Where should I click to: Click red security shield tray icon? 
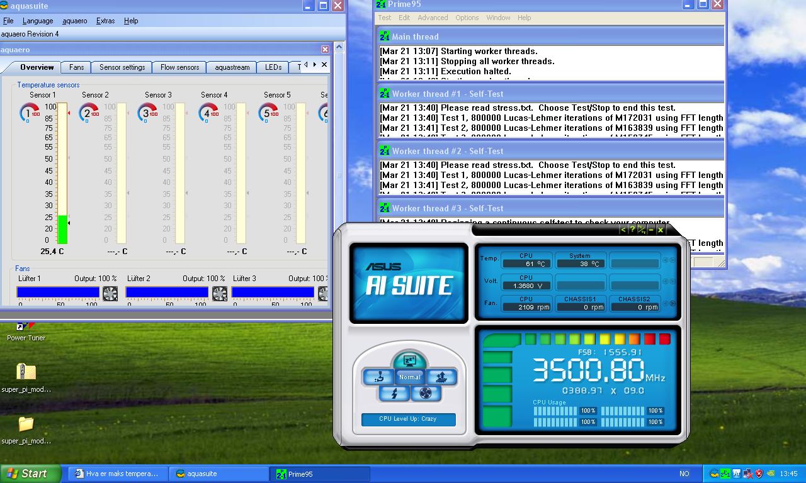[759, 474]
